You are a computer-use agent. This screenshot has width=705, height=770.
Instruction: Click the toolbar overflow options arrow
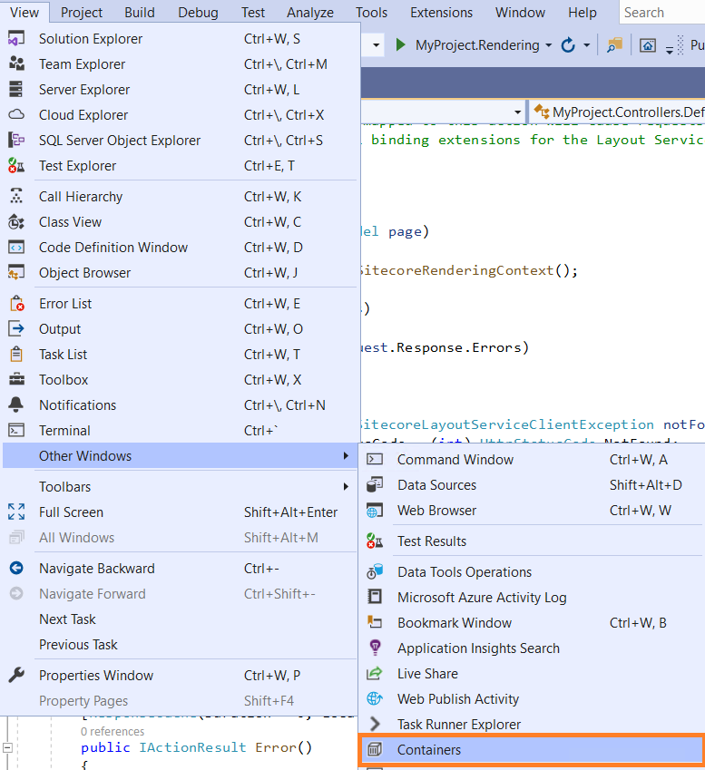(669, 50)
